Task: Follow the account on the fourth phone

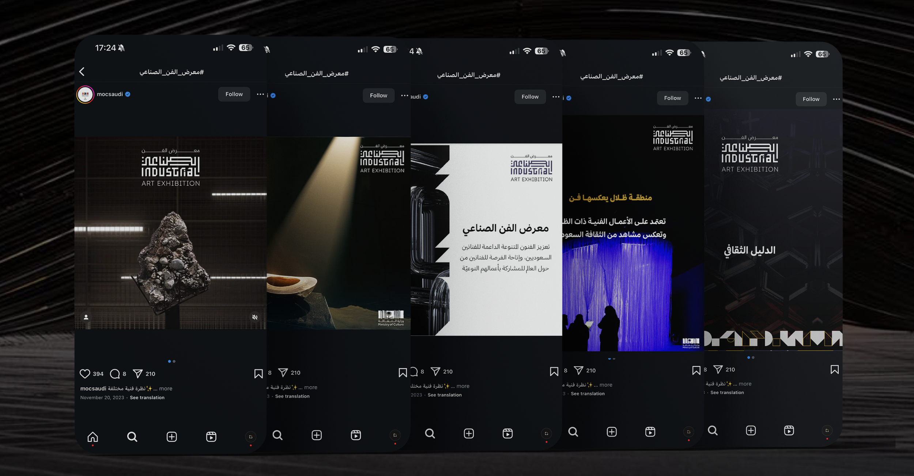Action: tap(672, 98)
